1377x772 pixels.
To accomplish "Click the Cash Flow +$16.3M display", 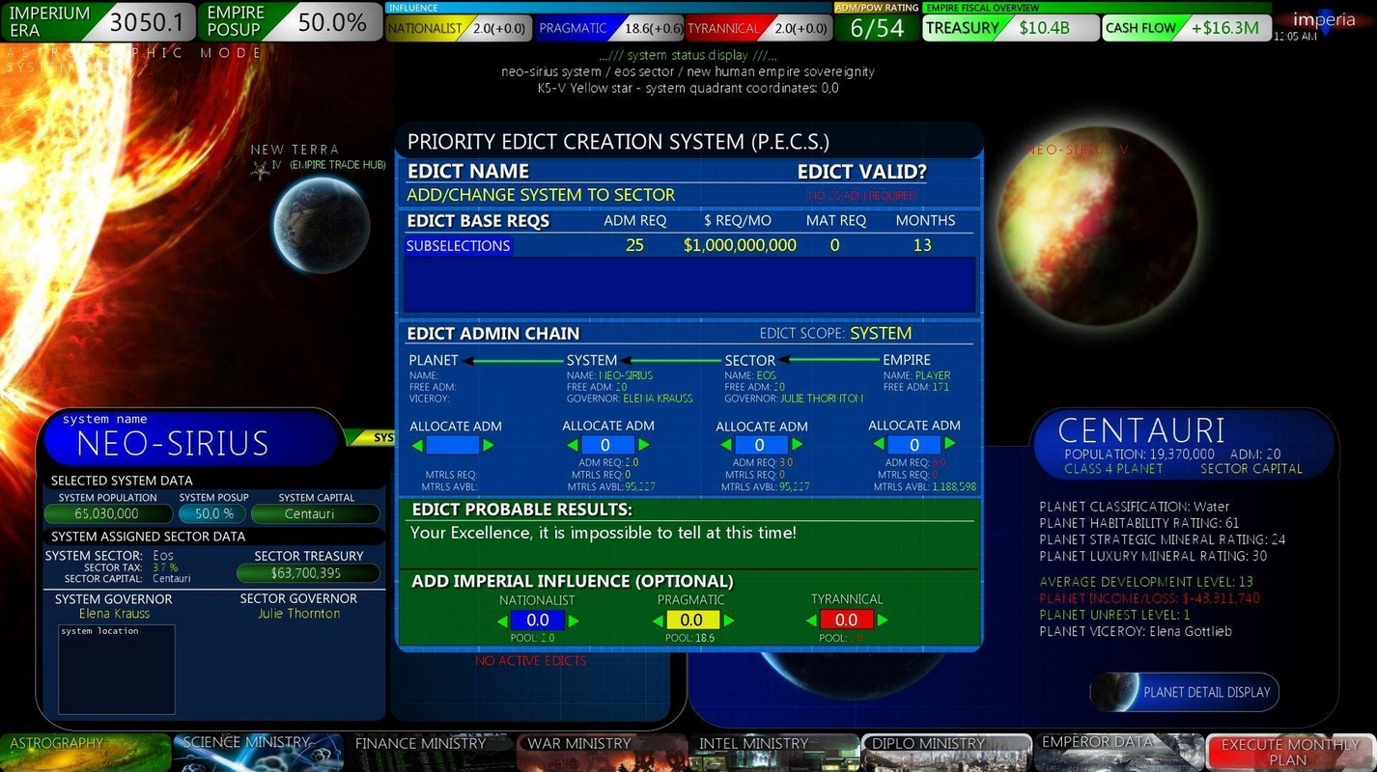I will pos(1187,28).
